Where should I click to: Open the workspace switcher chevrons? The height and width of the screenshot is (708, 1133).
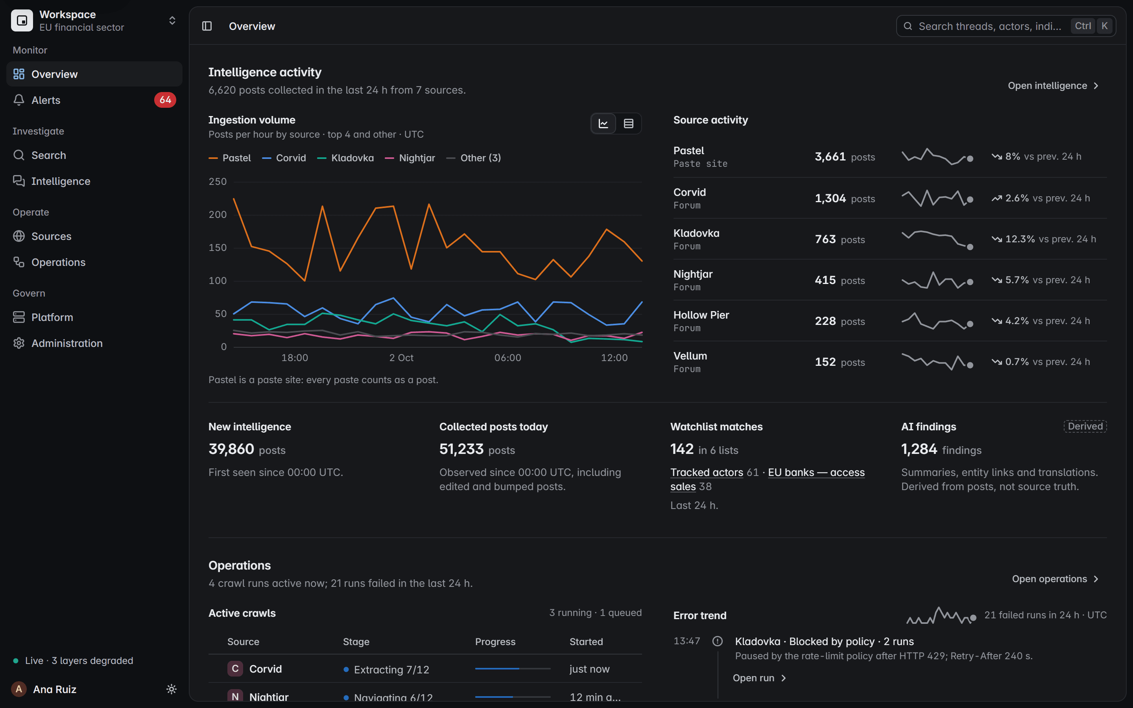tap(172, 20)
